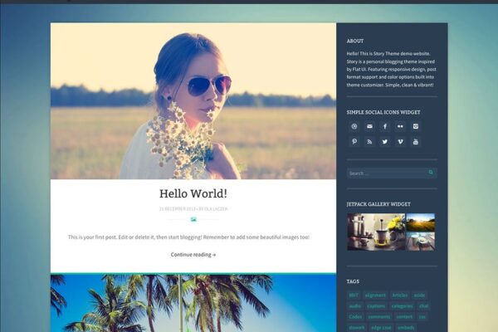Focus the sidebar Search input field

pyautogui.click(x=392, y=173)
